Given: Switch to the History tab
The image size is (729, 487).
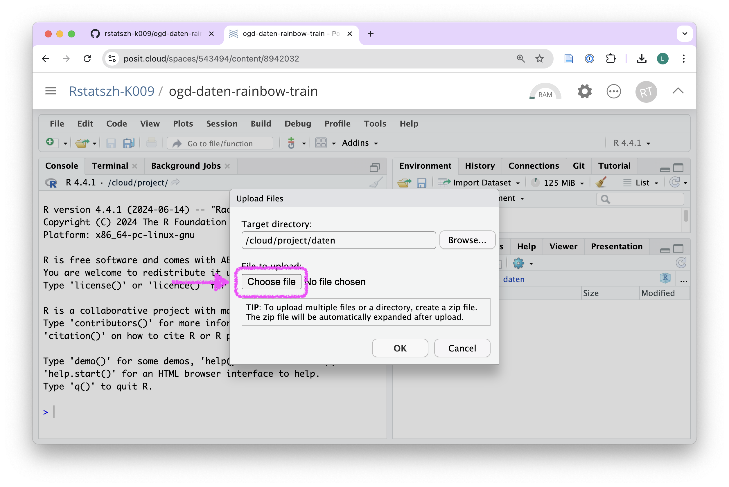Looking at the screenshot, I should click(480, 166).
